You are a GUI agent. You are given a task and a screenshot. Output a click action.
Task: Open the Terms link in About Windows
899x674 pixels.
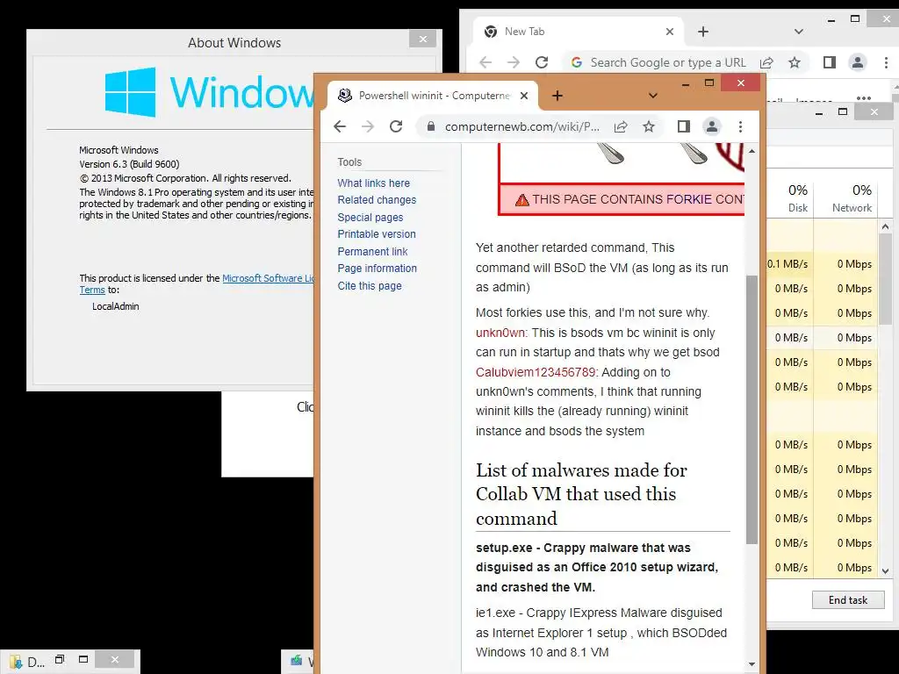tap(92, 290)
